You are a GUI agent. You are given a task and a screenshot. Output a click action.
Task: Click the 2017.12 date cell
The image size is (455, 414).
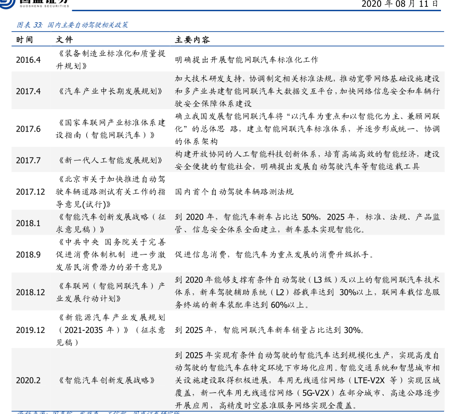pos(30,192)
